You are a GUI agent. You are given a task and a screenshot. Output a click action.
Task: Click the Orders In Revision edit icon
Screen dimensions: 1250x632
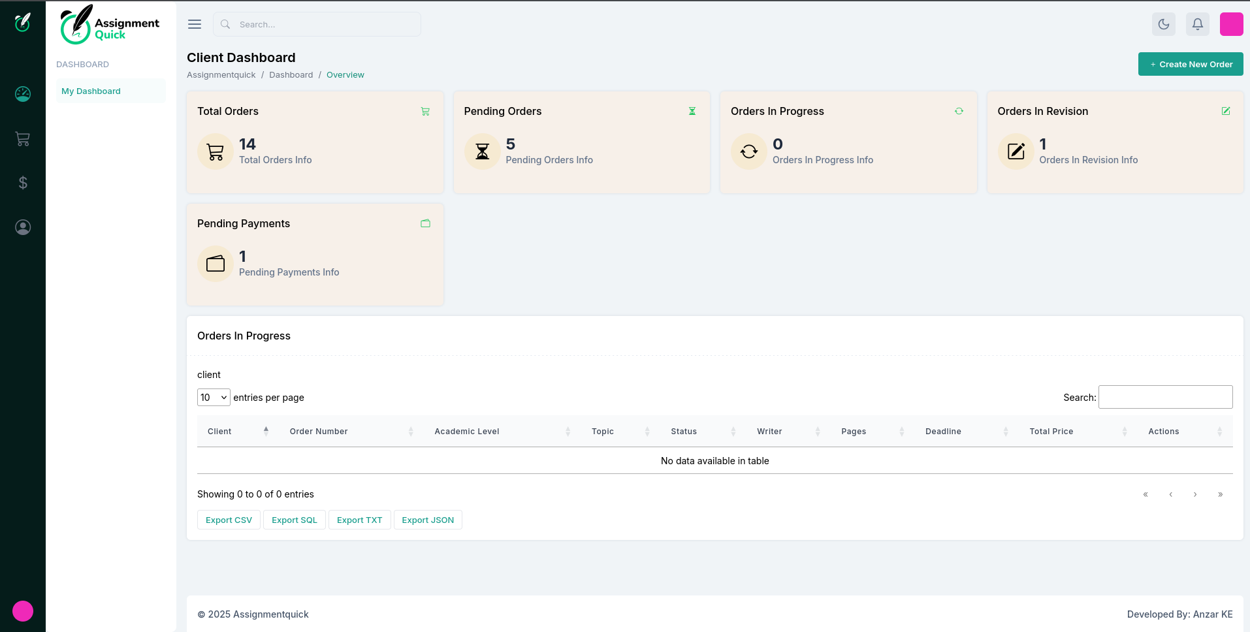1226,111
